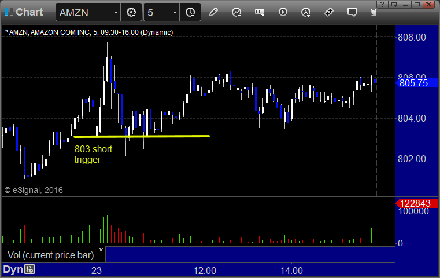Click the 808.00 price axis label
The width and height of the screenshot is (440, 278).
tap(412, 37)
